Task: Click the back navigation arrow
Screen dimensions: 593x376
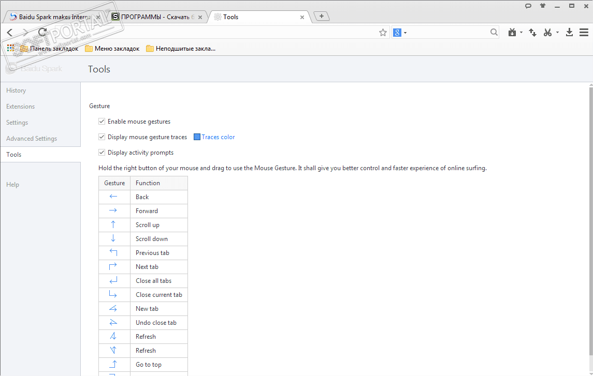Action: (10, 33)
